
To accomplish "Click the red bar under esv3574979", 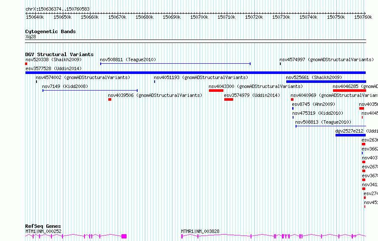I will (228, 99).
